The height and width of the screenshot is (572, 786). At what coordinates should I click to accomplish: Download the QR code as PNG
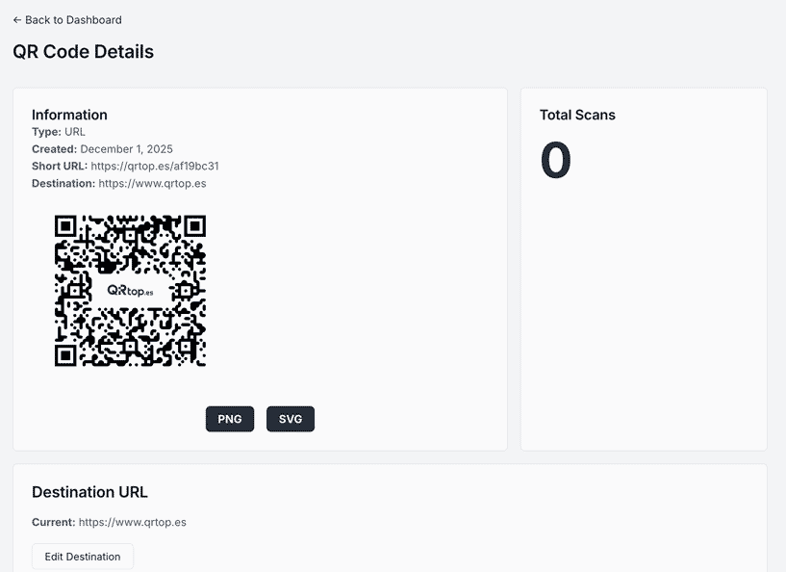[230, 420]
